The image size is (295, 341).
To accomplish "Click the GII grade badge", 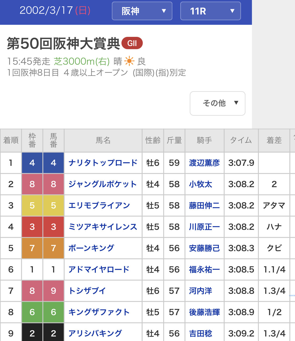I will pos(132,43).
